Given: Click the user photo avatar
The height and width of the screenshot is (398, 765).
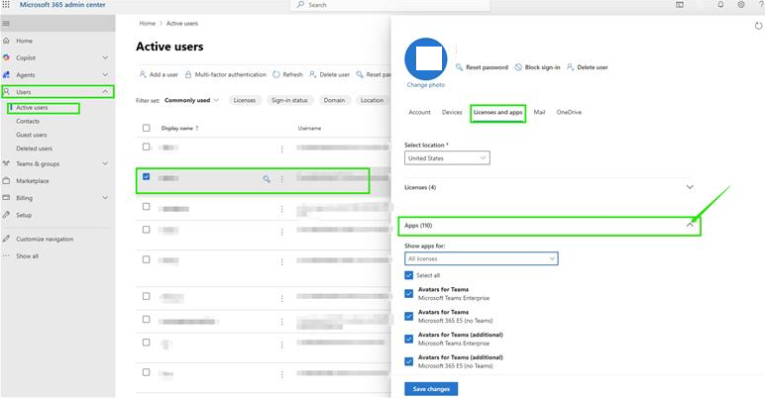Looking at the screenshot, I should click(426, 59).
